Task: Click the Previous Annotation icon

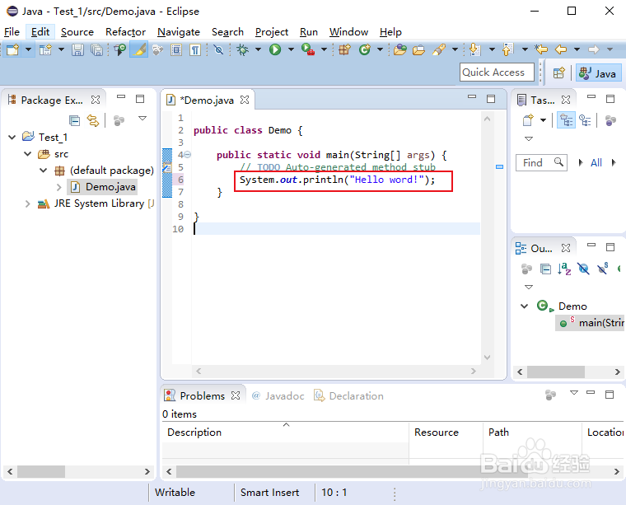Action: coord(507,49)
